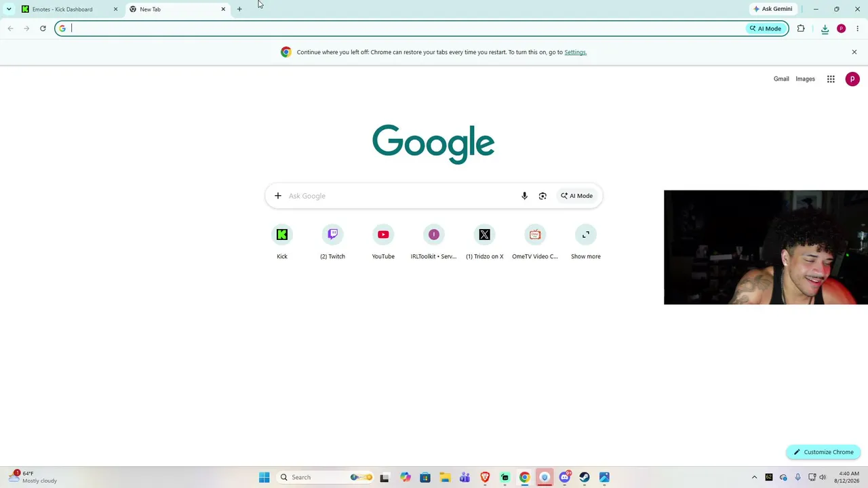The height and width of the screenshot is (488, 868).
Task: Search by image with Google Lens icon
Action: 542,196
